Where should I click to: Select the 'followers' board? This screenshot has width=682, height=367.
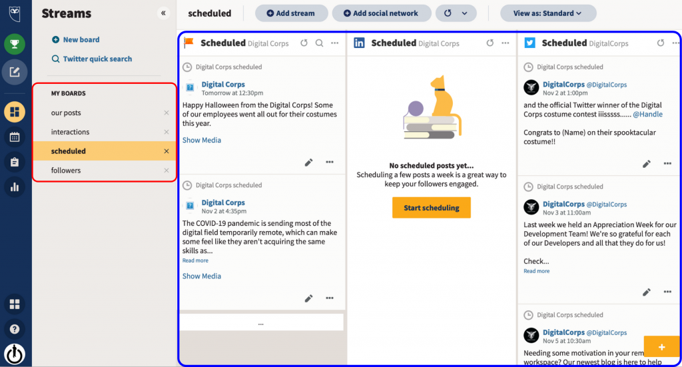pyautogui.click(x=66, y=171)
